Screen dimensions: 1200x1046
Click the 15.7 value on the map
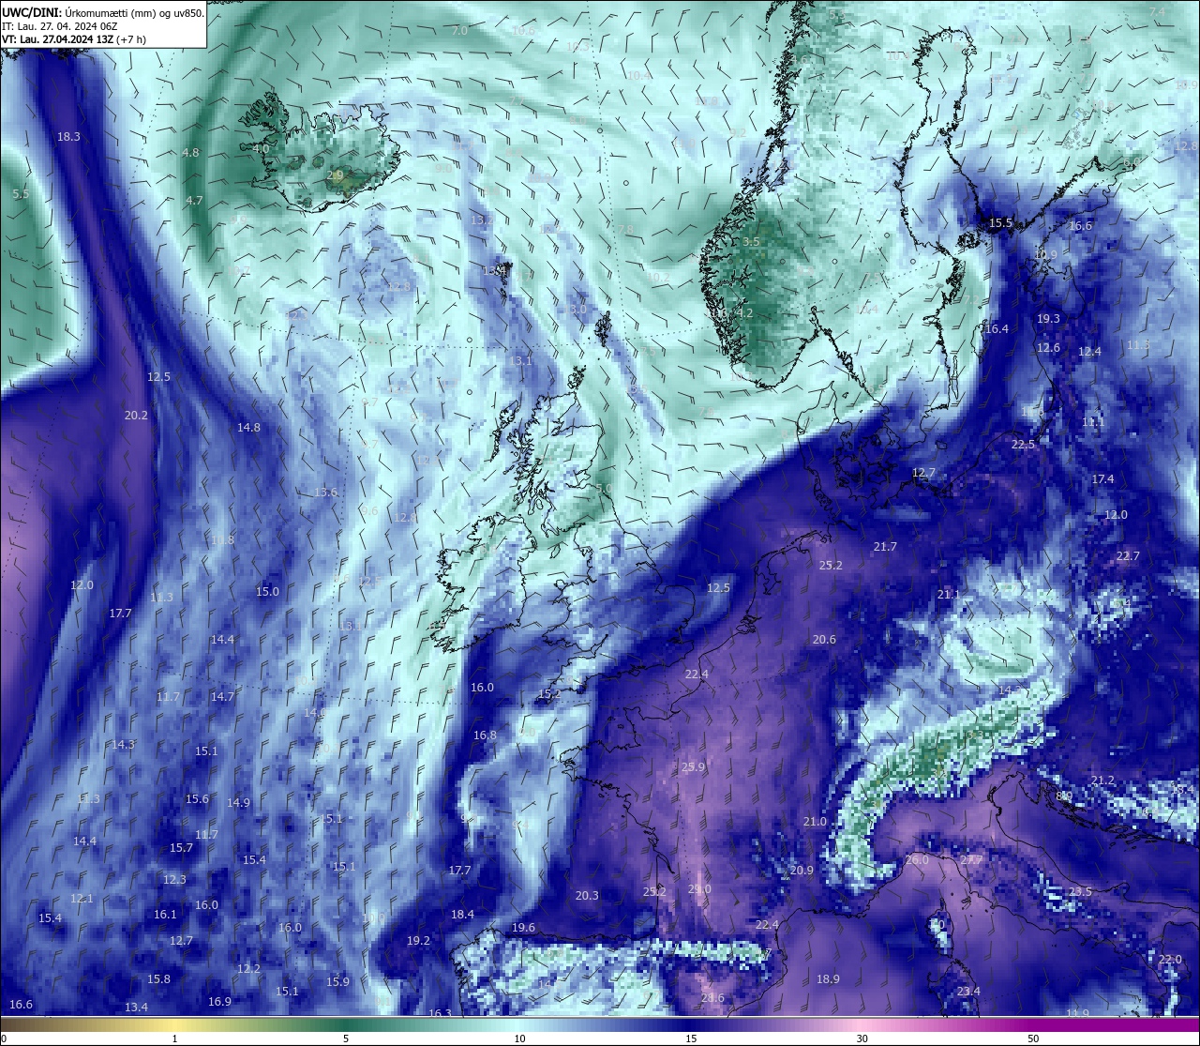181,847
